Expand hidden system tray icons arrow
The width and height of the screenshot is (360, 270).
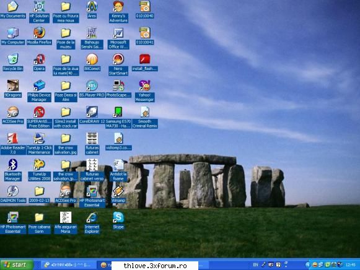tap(308, 264)
